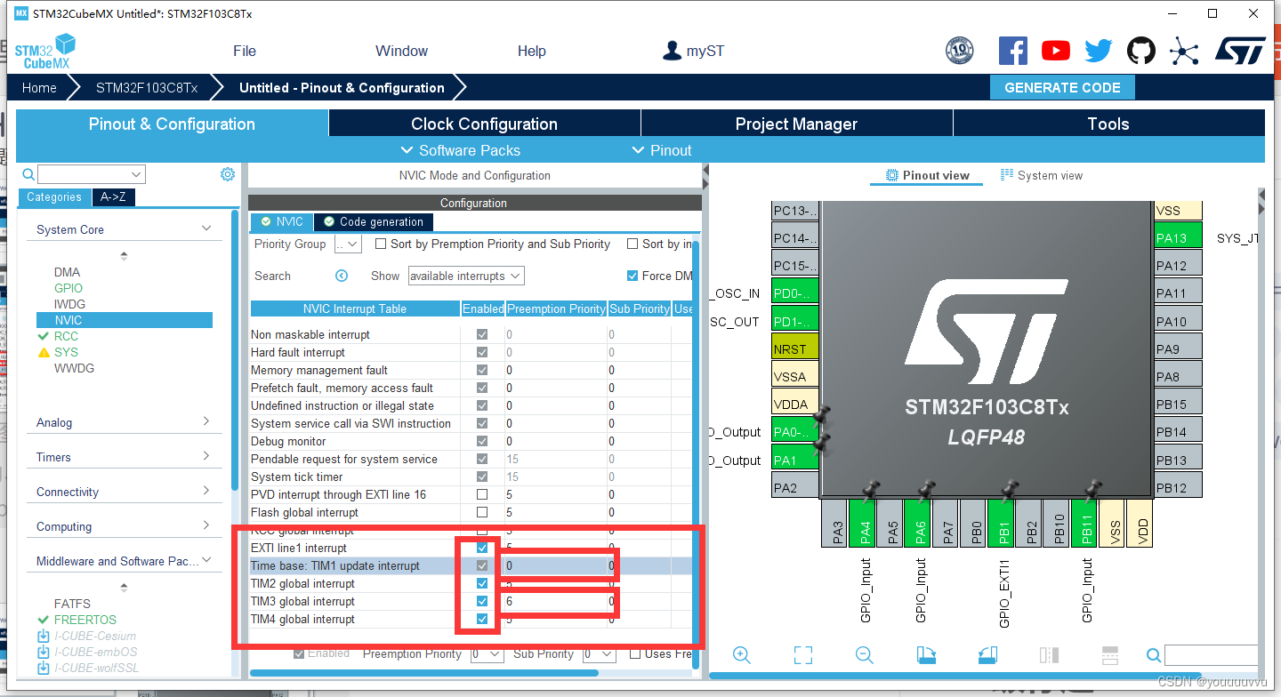
Task: Toggle the Uses FreeRTOS checkbox at bottom
Action: pos(635,653)
